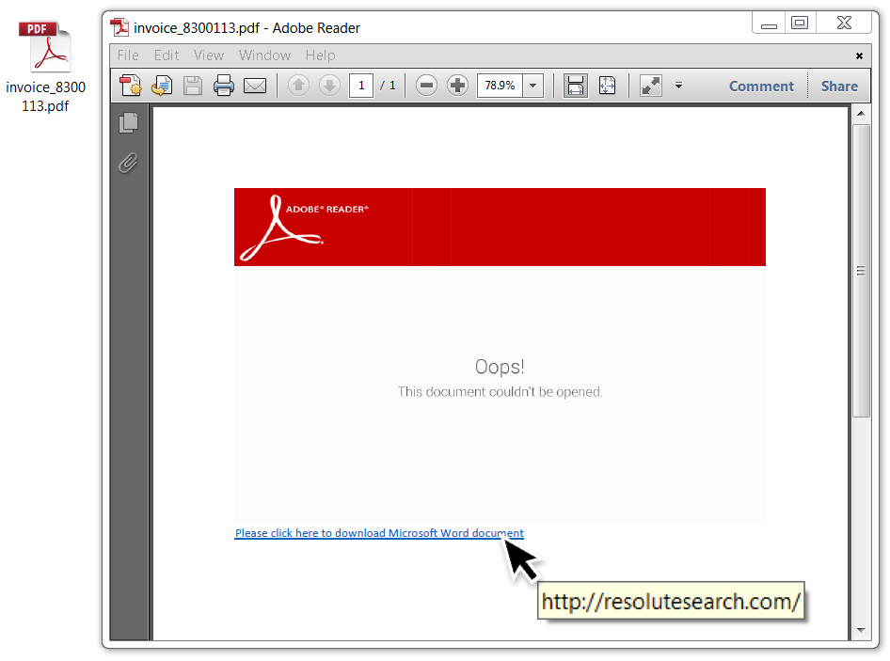Click 'This document couldn't be opened.' text
The image size is (890, 661).
click(500, 392)
